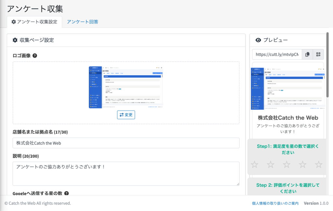Copy the preview URL with the copy icon
Image resolution: width=333 pixels, height=211 pixels.
click(x=307, y=55)
